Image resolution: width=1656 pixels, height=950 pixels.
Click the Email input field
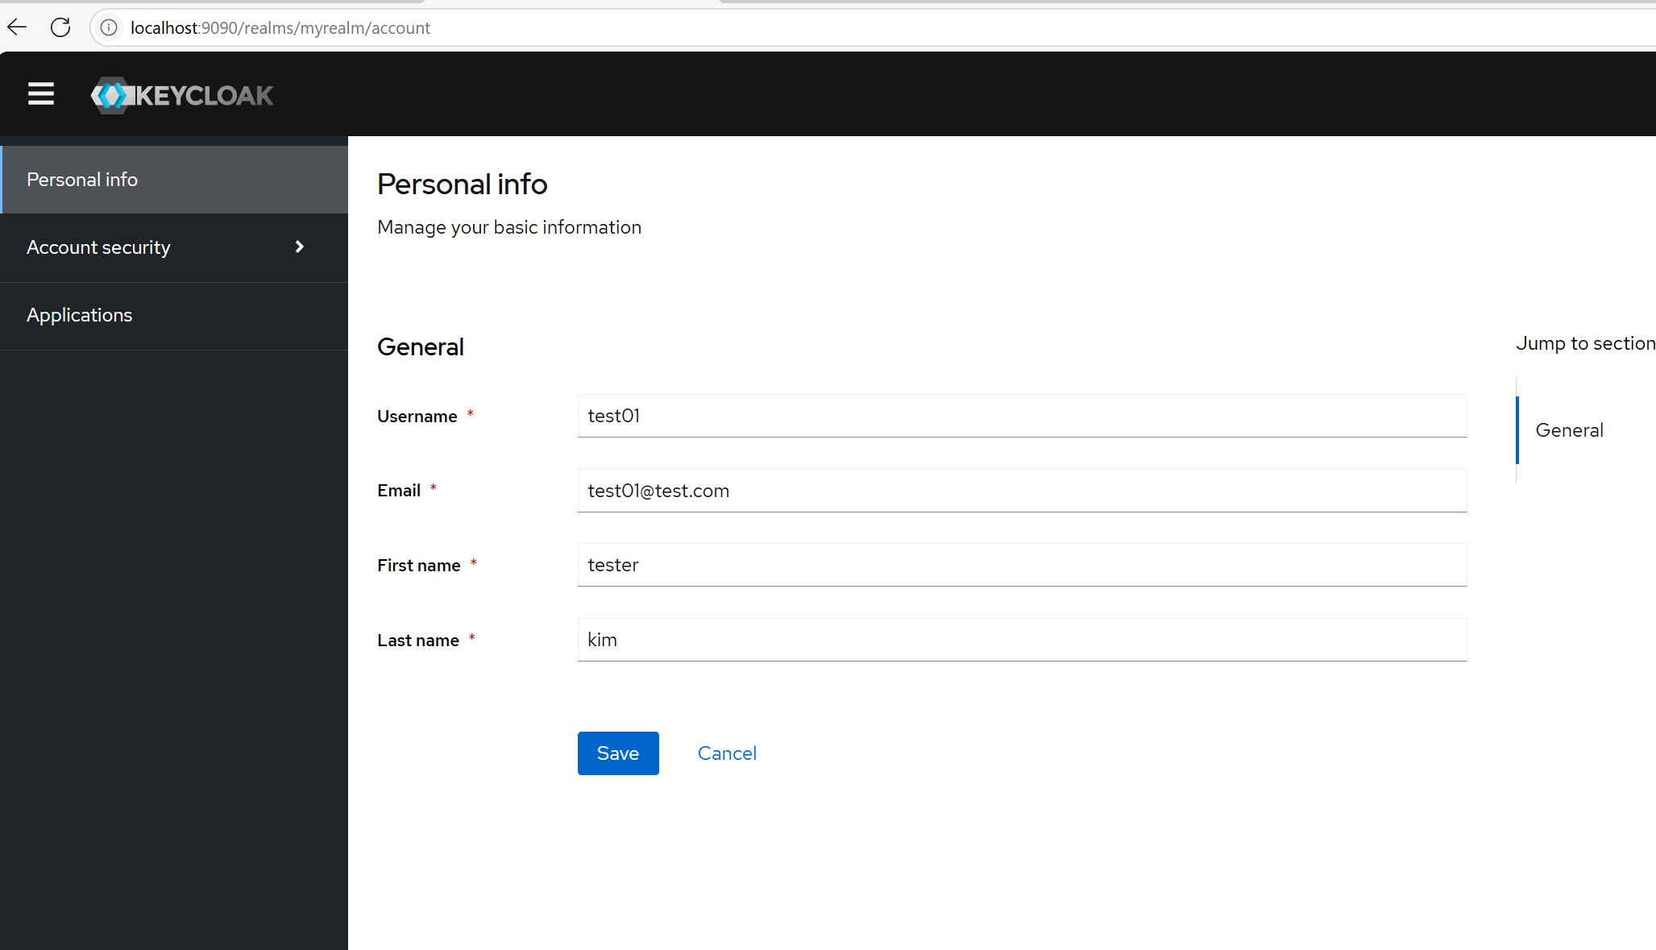pyautogui.click(x=1022, y=491)
